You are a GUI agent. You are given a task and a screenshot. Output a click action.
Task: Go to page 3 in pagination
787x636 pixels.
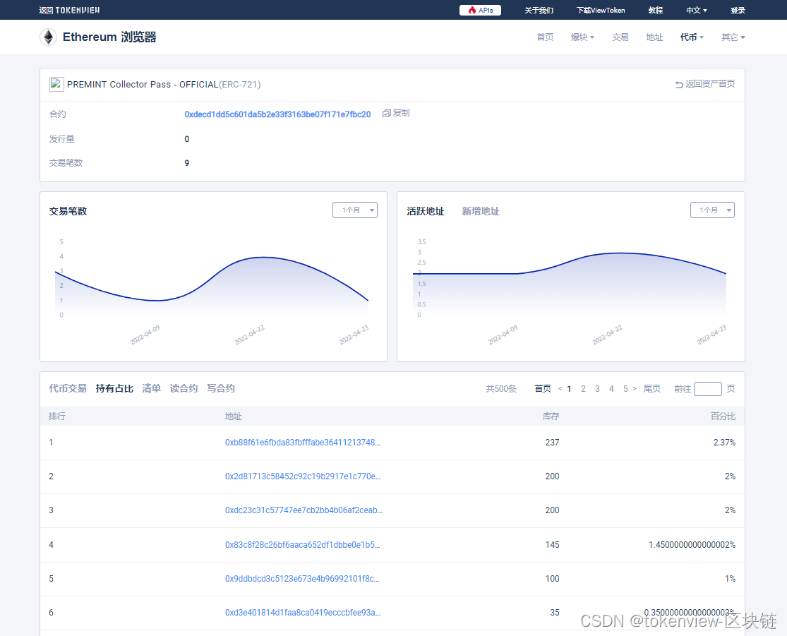(x=597, y=388)
